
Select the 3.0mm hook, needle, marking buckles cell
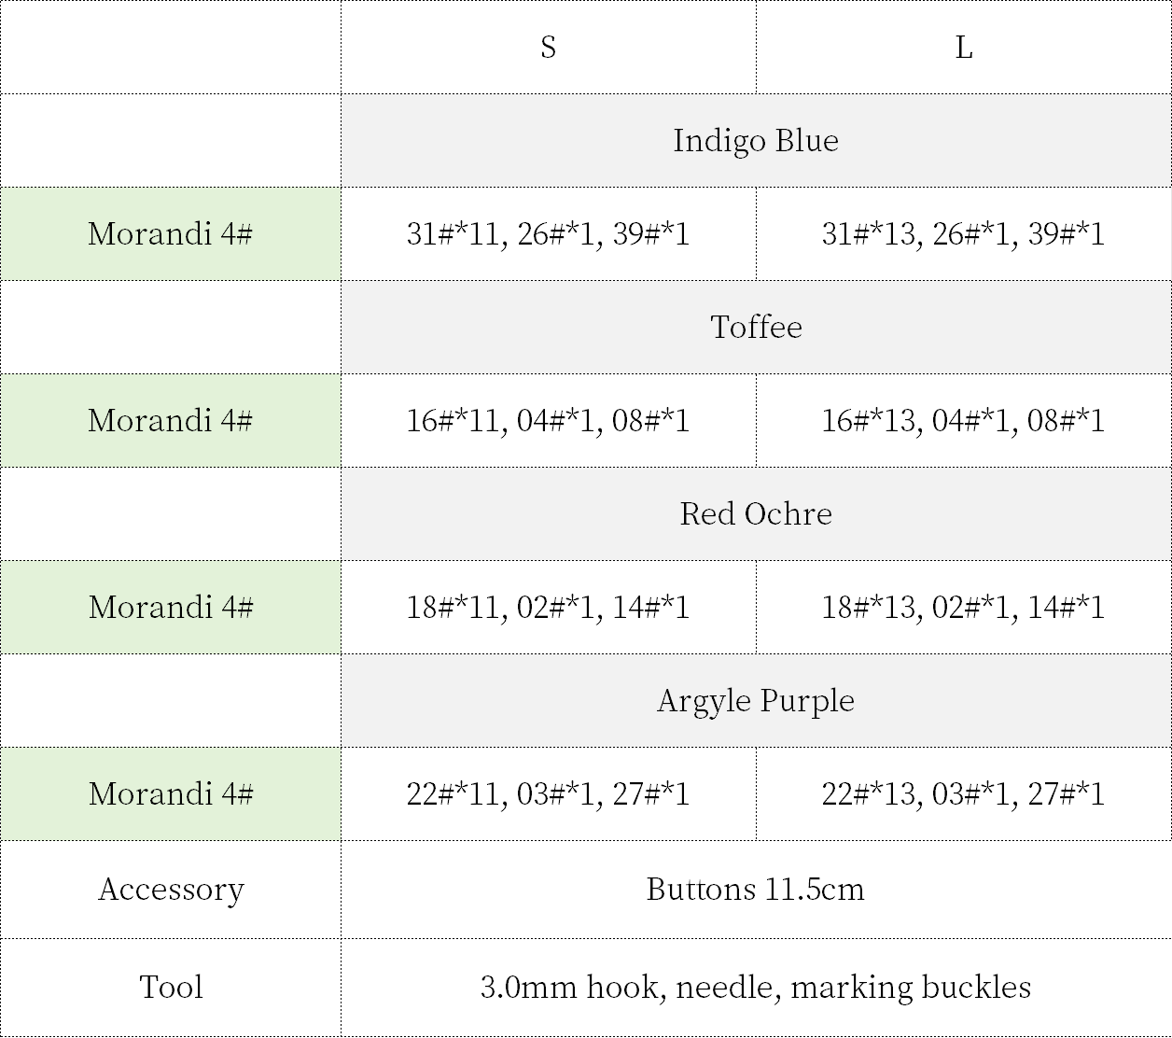click(756, 987)
